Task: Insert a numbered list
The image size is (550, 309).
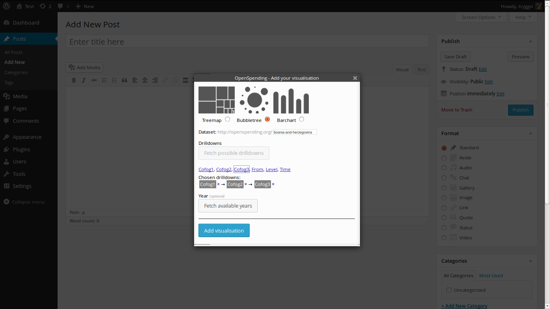Action: coord(114,80)
